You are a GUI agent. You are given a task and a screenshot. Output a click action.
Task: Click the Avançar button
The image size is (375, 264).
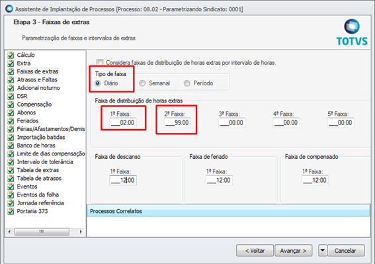pyautogui.click(x=293, y=251)
